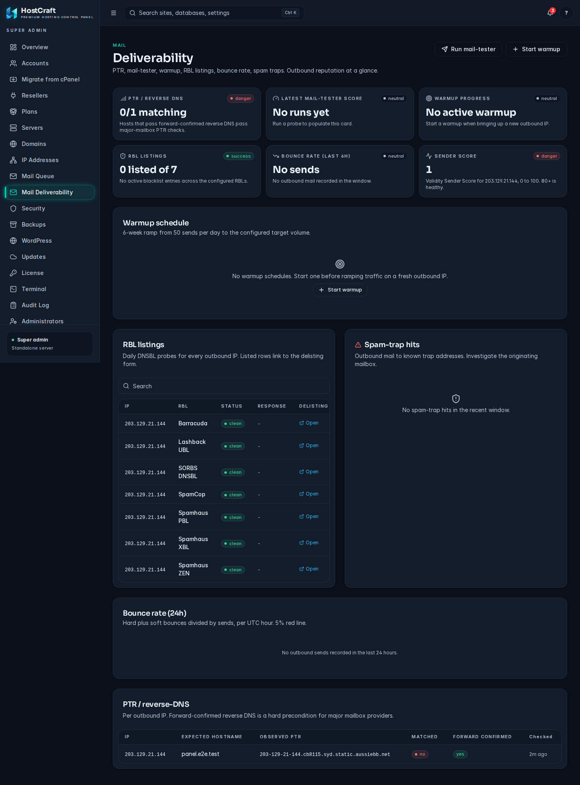Open delisting link for SpamCop row
This screenshot has width=580, height=785.
point(309,494)
